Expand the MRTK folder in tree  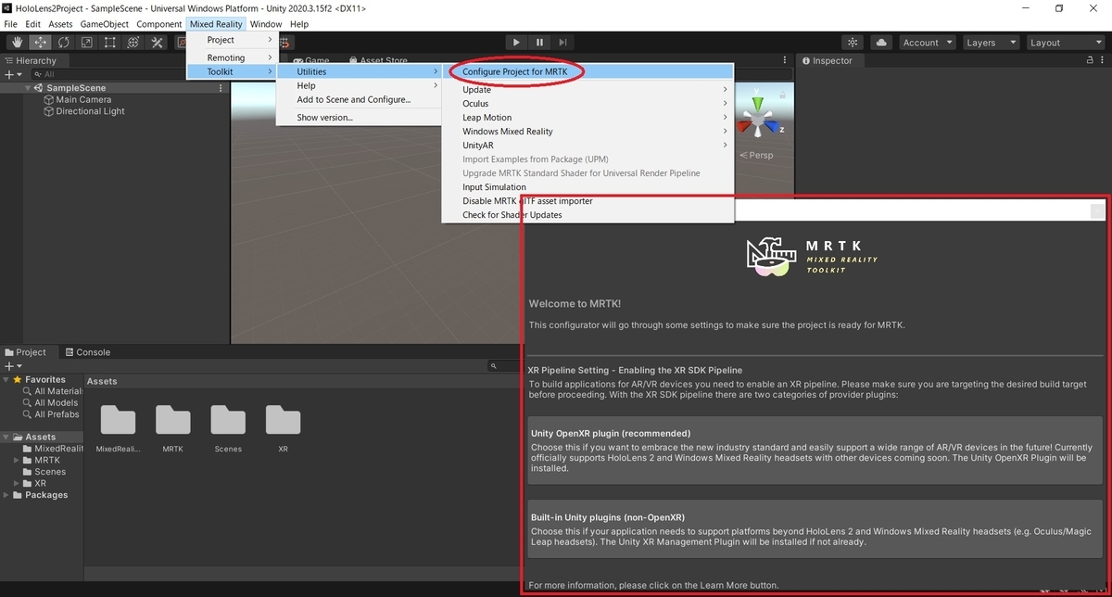(x=17, y=460)
